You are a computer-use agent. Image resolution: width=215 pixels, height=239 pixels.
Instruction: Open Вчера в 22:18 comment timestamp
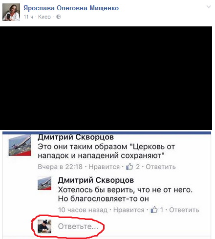coord(60,167)
